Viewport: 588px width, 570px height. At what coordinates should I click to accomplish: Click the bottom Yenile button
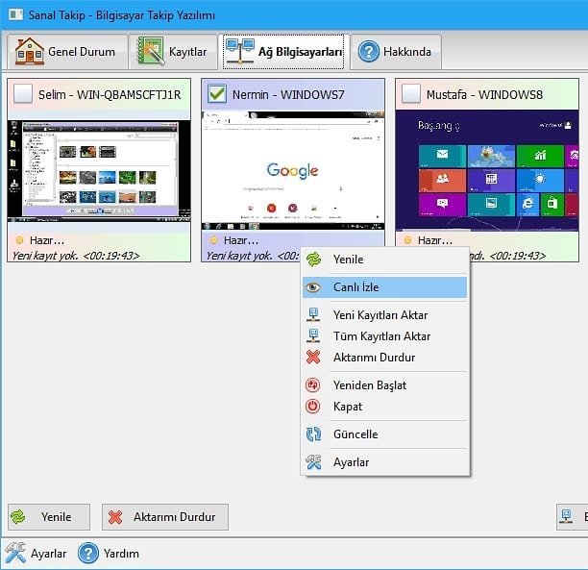click(x=49, y=517)
